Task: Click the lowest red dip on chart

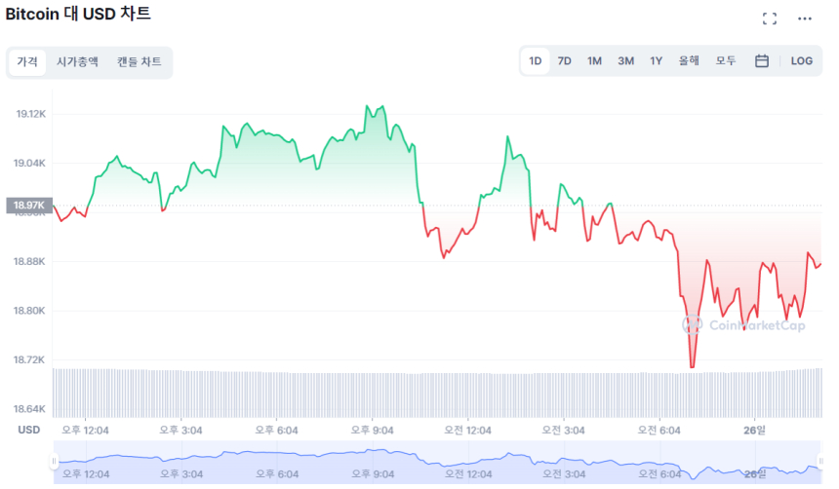Action: click(x=692, y=366)
